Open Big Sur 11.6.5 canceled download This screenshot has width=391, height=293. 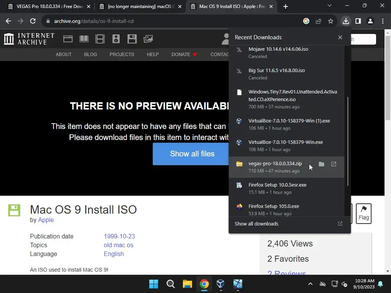click(287, 74)
